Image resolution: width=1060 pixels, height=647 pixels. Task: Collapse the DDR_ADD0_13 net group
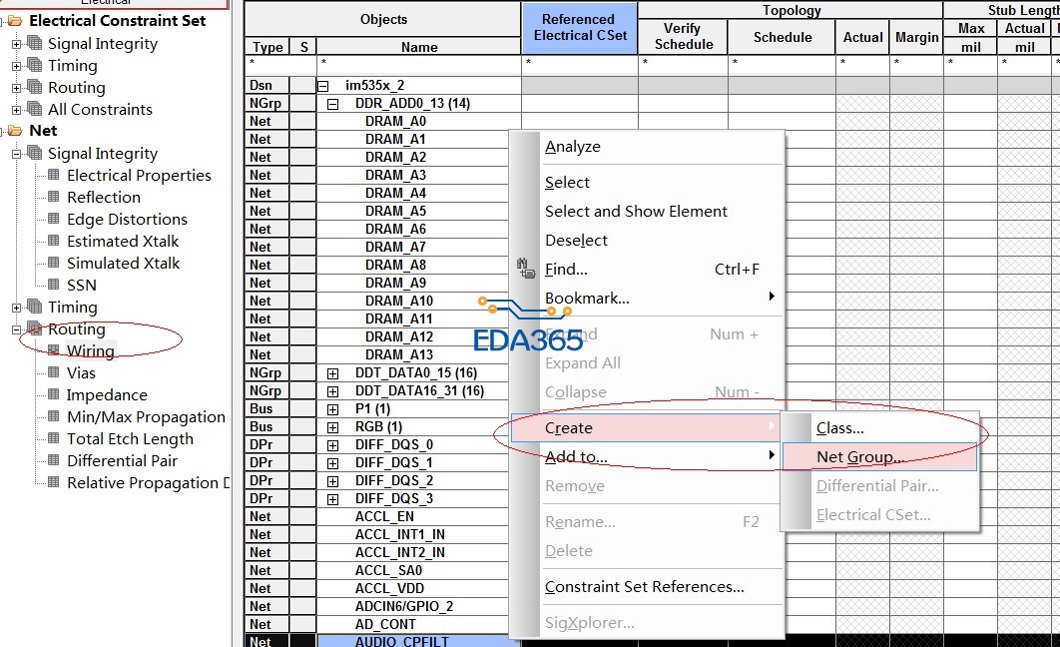pyautogui.click(x=332, y=104)
